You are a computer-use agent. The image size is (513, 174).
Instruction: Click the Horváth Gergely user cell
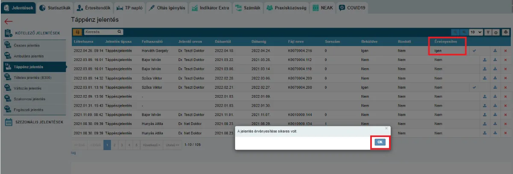[x=155, y=50]
